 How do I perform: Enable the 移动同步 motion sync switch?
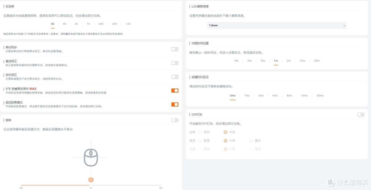175,49
